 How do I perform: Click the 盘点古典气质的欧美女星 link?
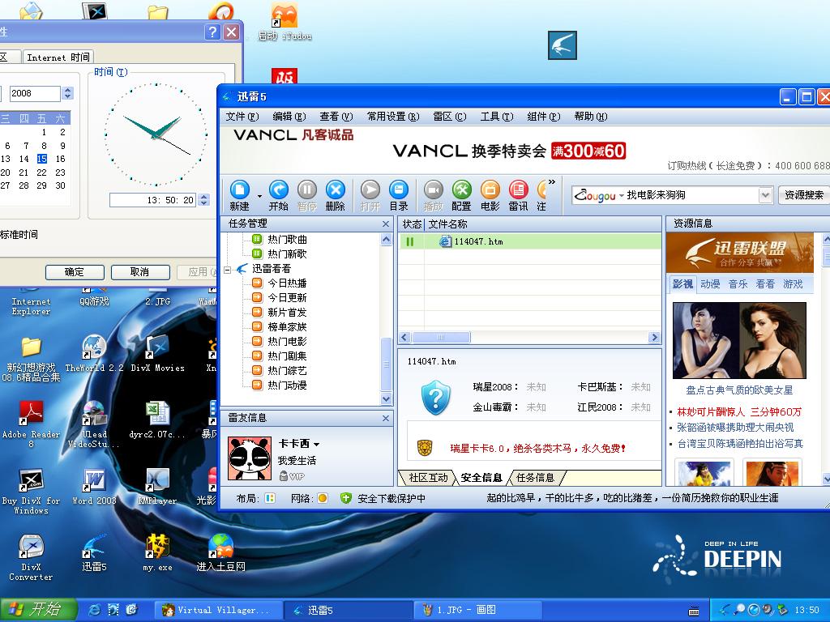pos(739,390)
